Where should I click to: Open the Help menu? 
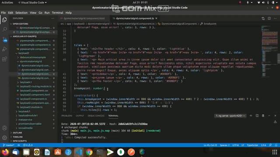[x=68, y=13]
